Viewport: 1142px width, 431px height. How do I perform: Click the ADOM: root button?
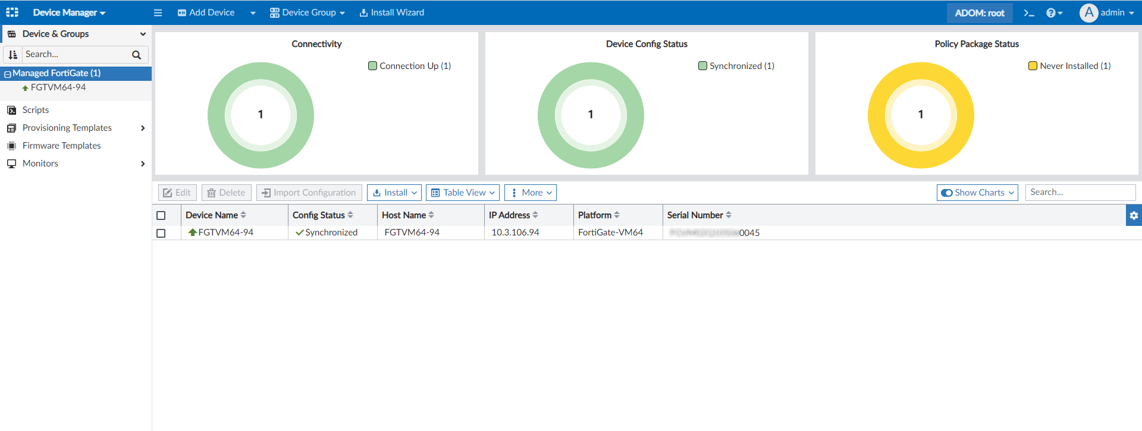tap(979, 12)
